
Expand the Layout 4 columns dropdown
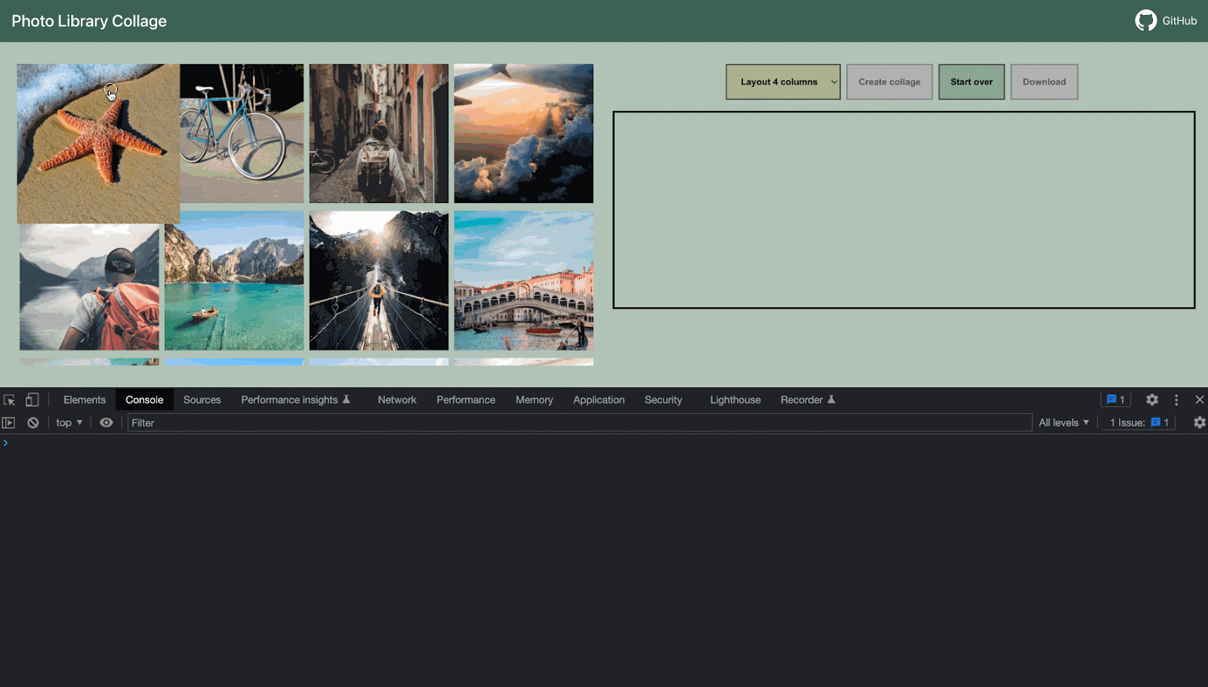coord(783,82)
